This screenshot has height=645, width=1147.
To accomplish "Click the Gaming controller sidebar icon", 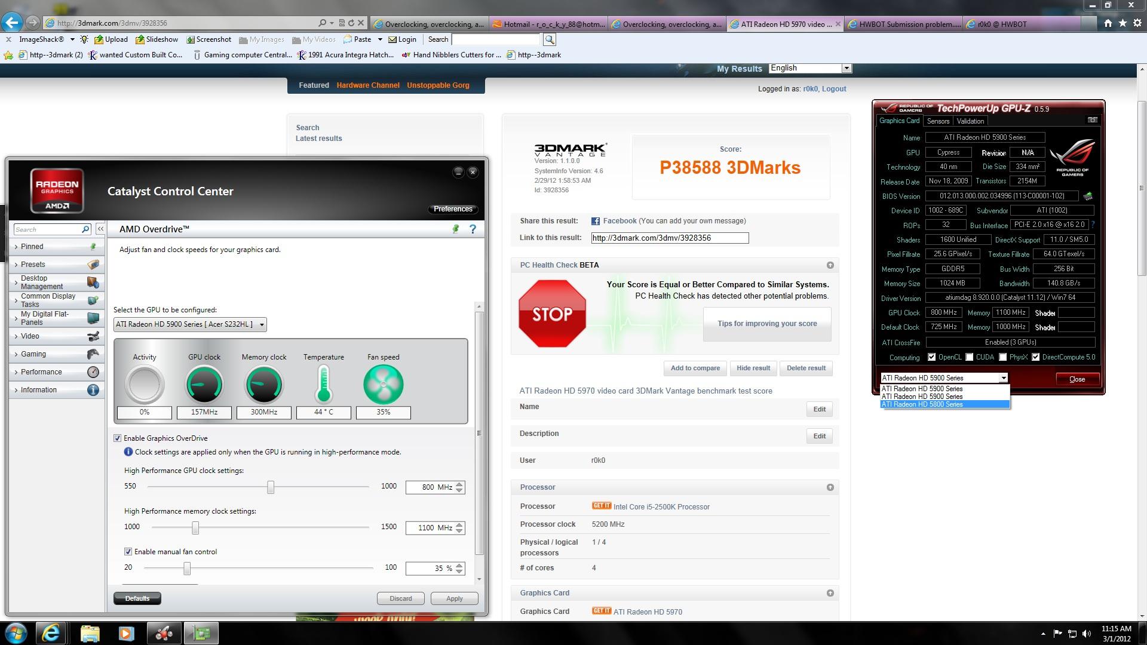I will coord(93,354).
